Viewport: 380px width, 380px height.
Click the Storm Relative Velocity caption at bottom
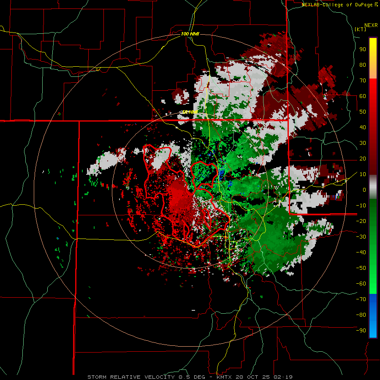(190, 377)
